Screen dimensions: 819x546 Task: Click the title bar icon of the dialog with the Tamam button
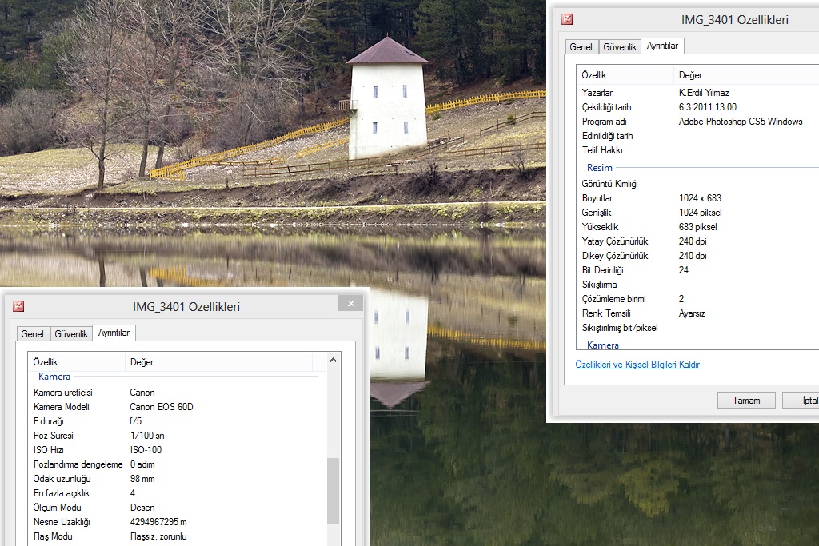(566, 19)
